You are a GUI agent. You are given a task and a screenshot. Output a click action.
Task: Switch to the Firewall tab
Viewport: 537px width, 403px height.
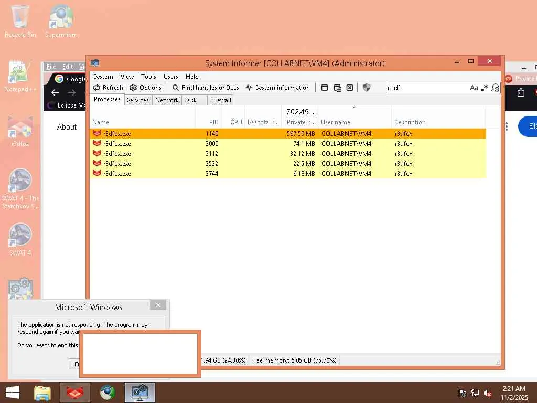[x=221, y=100]
